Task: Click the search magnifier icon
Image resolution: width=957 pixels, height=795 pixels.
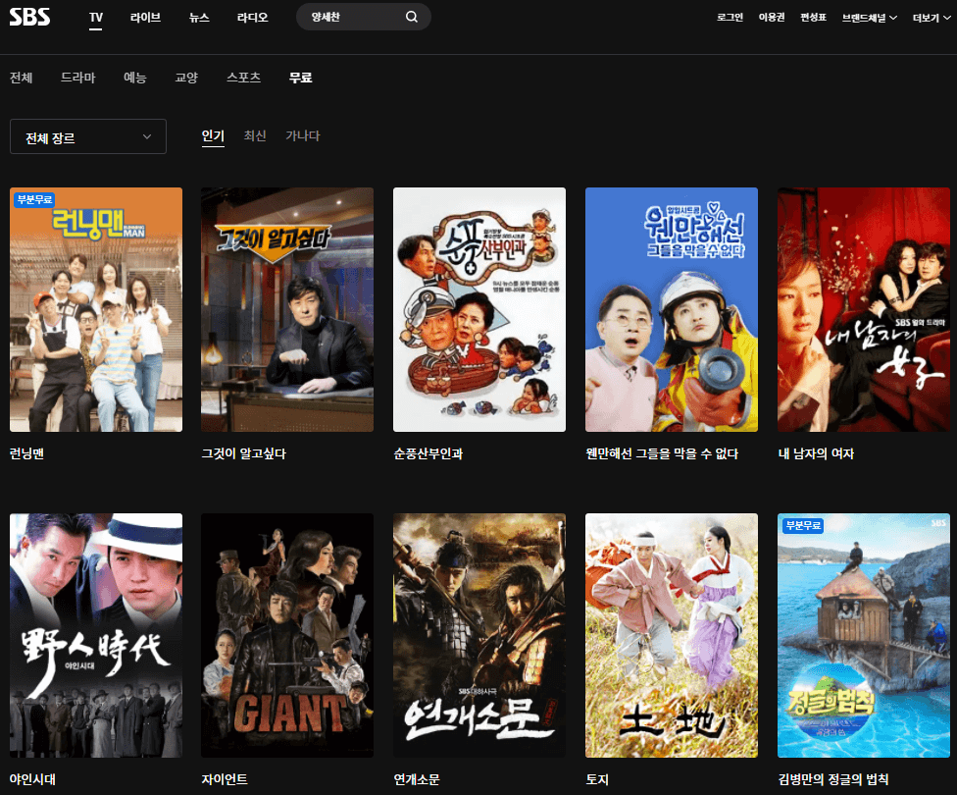Action: click(x=412, y=17)
